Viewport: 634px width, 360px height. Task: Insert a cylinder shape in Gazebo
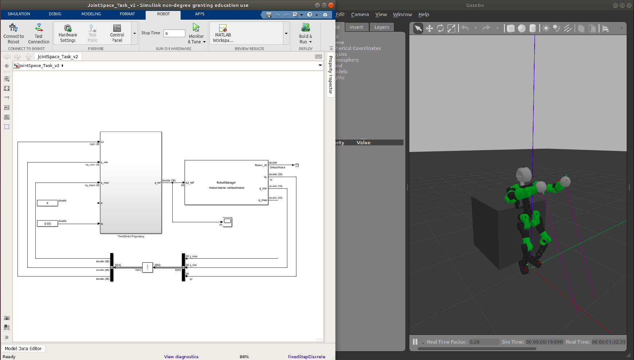coord(532,28)
